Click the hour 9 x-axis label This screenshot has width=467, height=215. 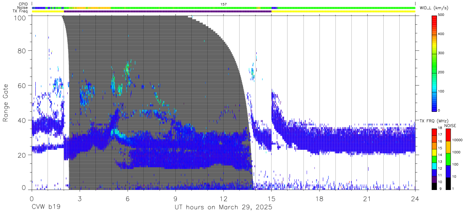(x=175, y=198)
